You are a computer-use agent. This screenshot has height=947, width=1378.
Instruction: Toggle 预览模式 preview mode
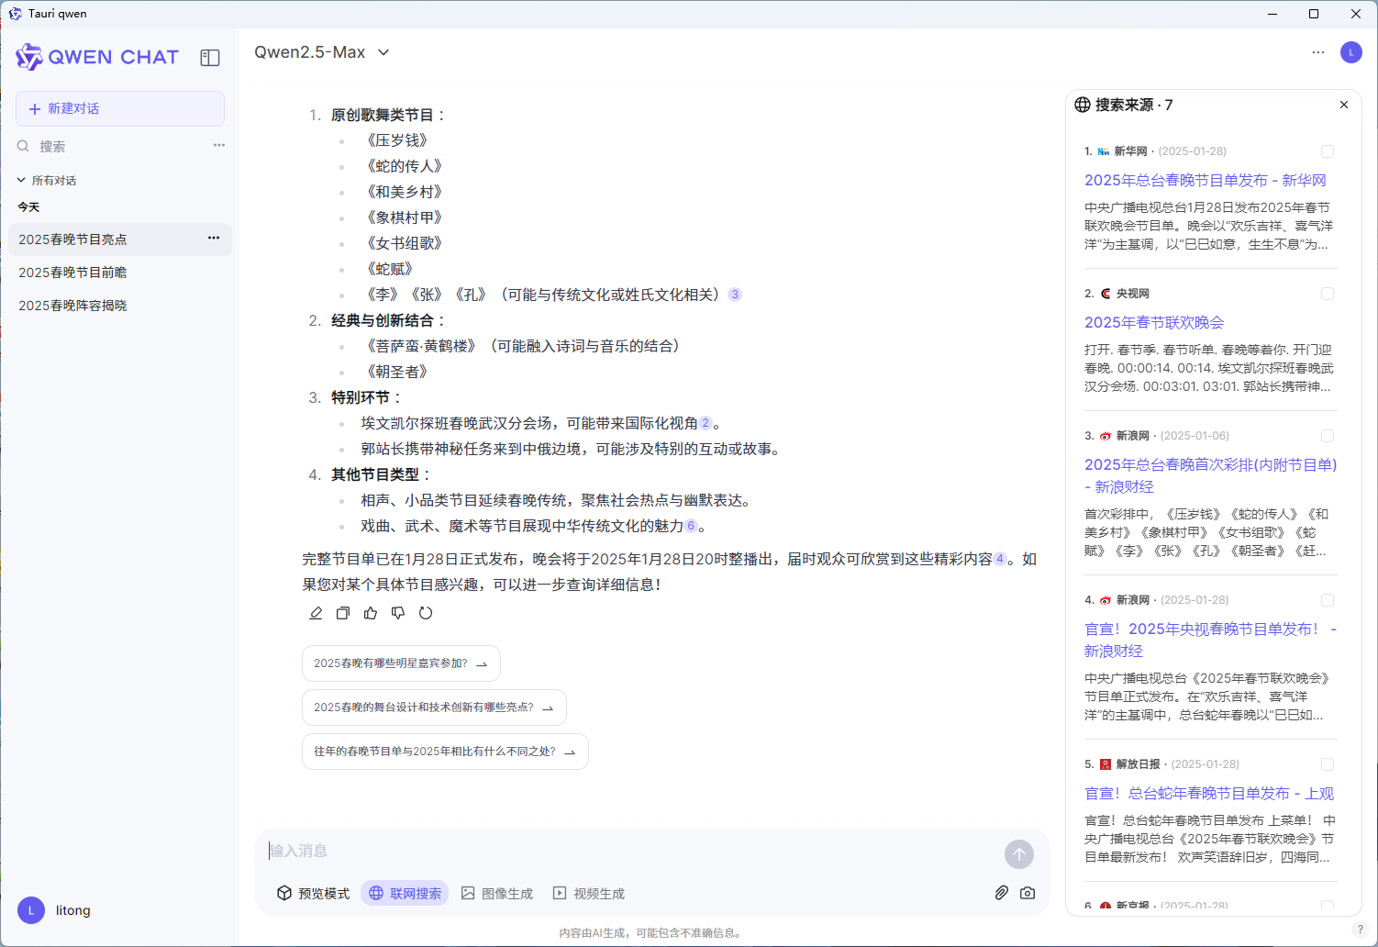[313, 893]
